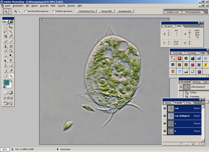Select the Healing Brush tool
Screen dimensions: 209x152
pyautogui.click(x=5, y=42)
